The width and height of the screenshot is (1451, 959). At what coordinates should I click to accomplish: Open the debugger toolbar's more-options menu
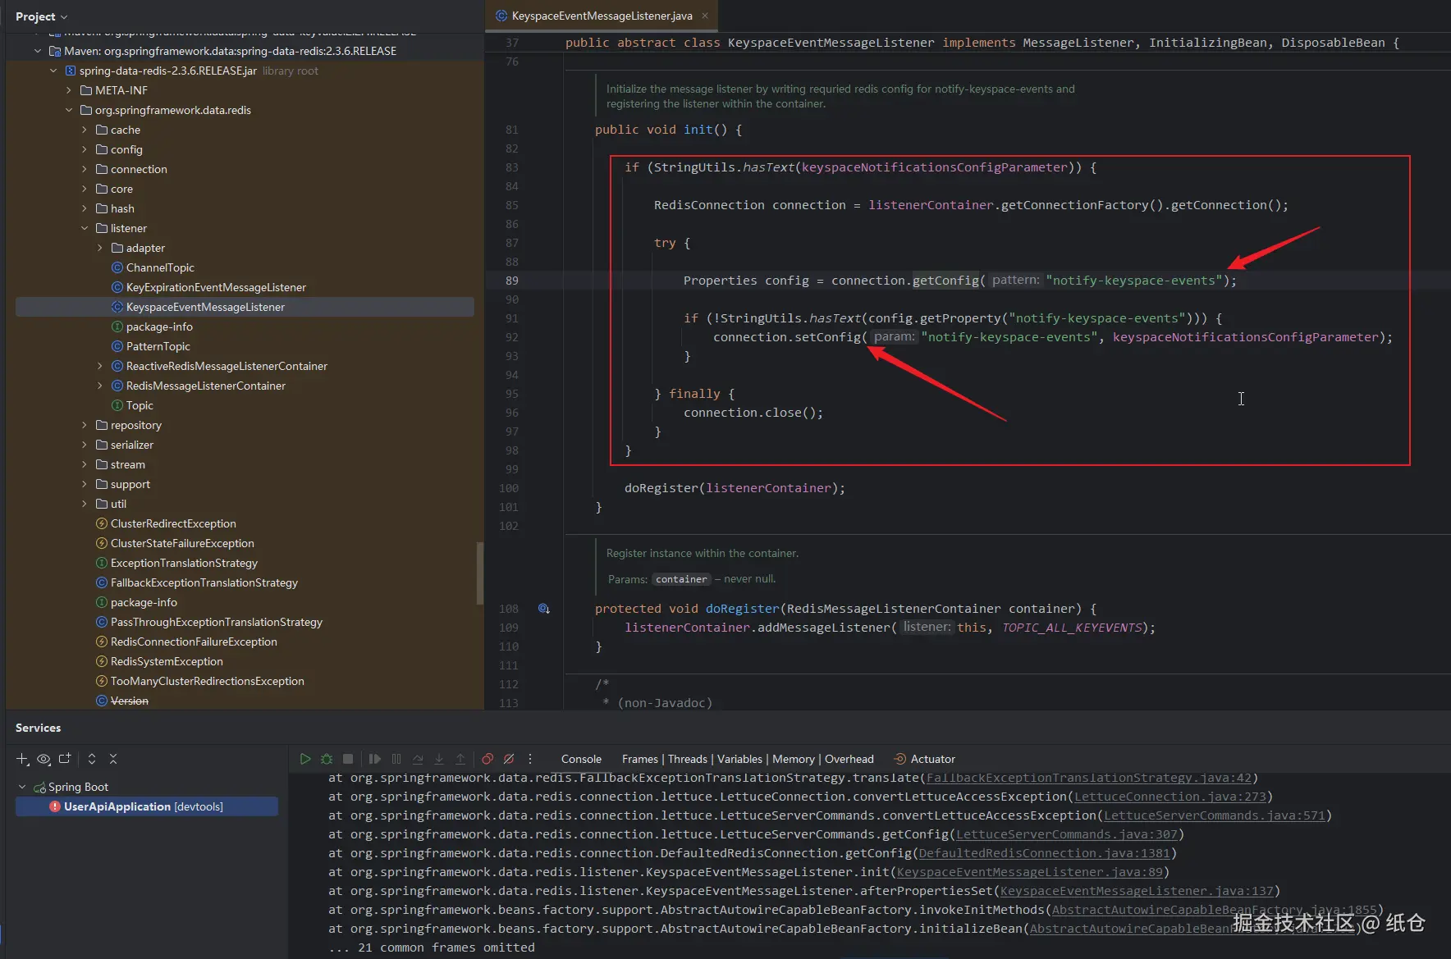[x=530, y=759]
